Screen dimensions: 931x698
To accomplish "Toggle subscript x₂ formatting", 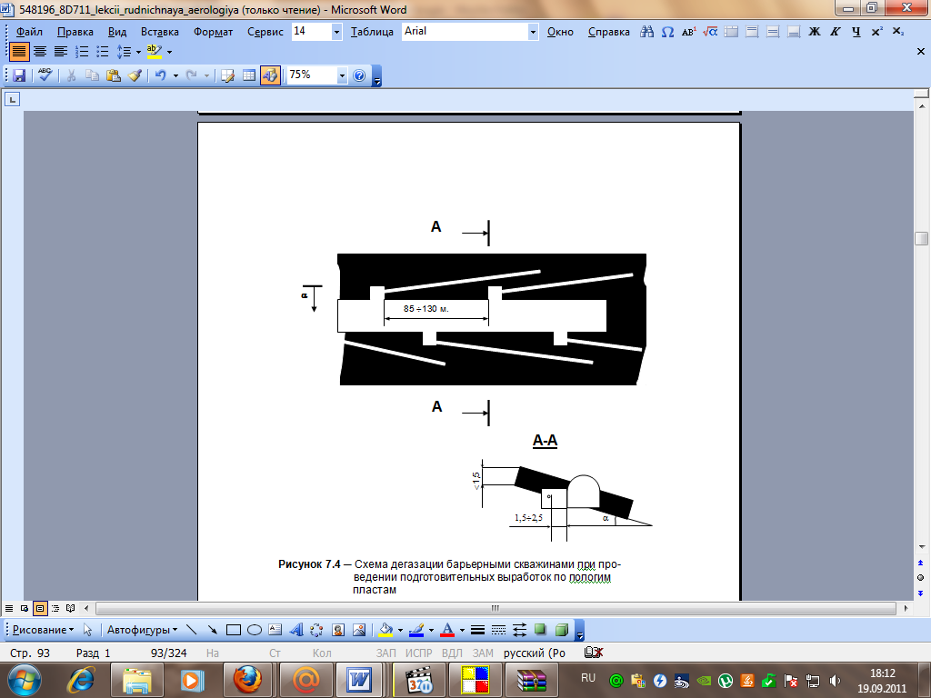I will click(897, 32).
